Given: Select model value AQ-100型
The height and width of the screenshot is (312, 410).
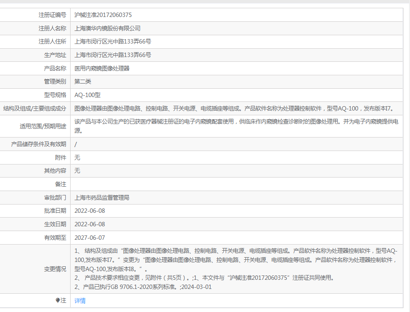Looking at the screenshot, I should [87, 95].
